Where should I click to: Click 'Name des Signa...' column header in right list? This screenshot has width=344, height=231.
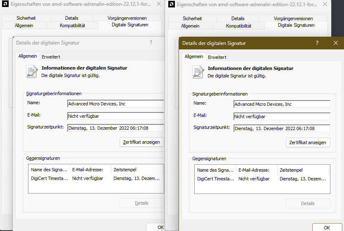[x=215, y=170]
